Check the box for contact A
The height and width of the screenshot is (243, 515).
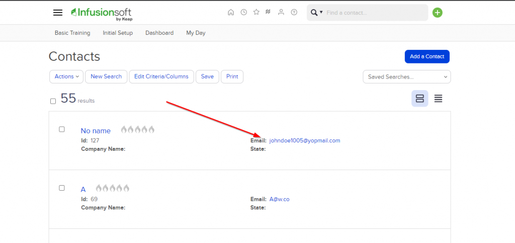[x=62, y=188]
